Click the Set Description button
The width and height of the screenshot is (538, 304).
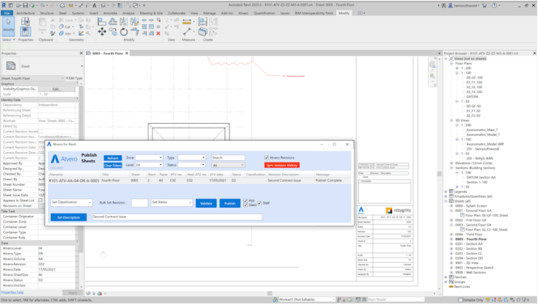coord(69,217)
